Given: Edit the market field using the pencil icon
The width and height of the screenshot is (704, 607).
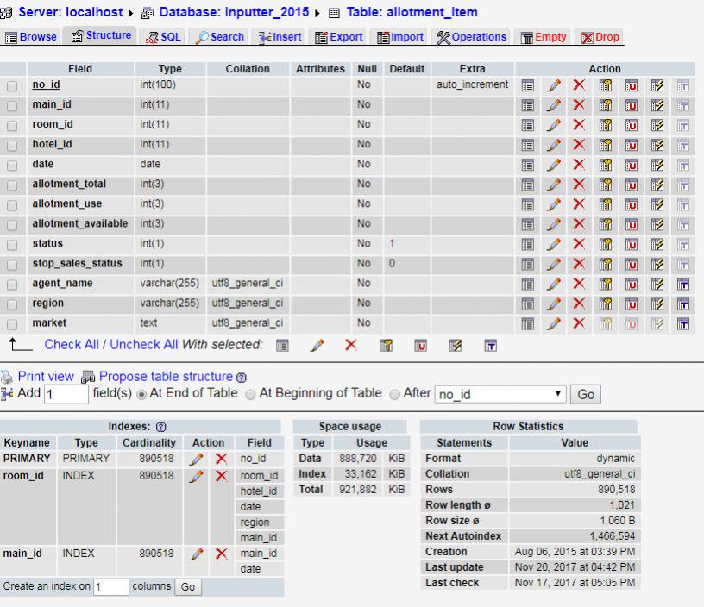Looking at the screenshot, I should tap(554, 324).
